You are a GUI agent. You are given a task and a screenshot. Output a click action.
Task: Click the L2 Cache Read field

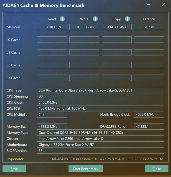(52, 65)
